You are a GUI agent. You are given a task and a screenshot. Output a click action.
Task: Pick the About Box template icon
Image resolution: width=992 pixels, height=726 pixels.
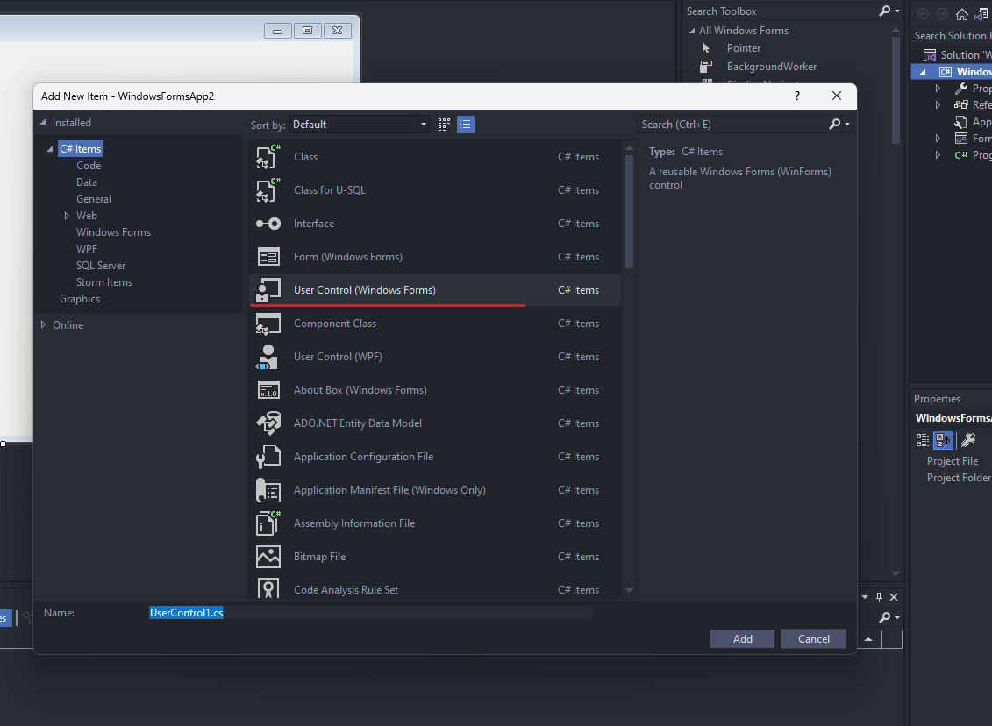268,390
